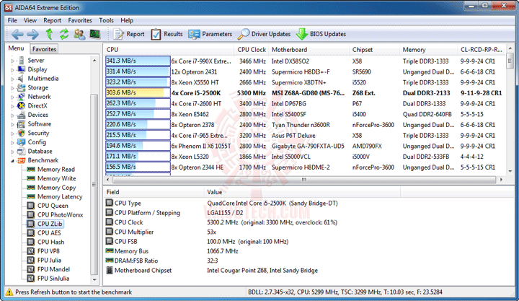Select the FPU Julia benchmark
Screen dimensions: 519x301
tap(49, 261)
